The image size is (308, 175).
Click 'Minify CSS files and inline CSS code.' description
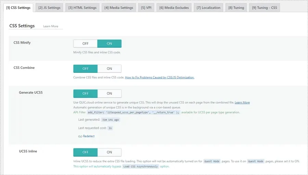[97, 52]
